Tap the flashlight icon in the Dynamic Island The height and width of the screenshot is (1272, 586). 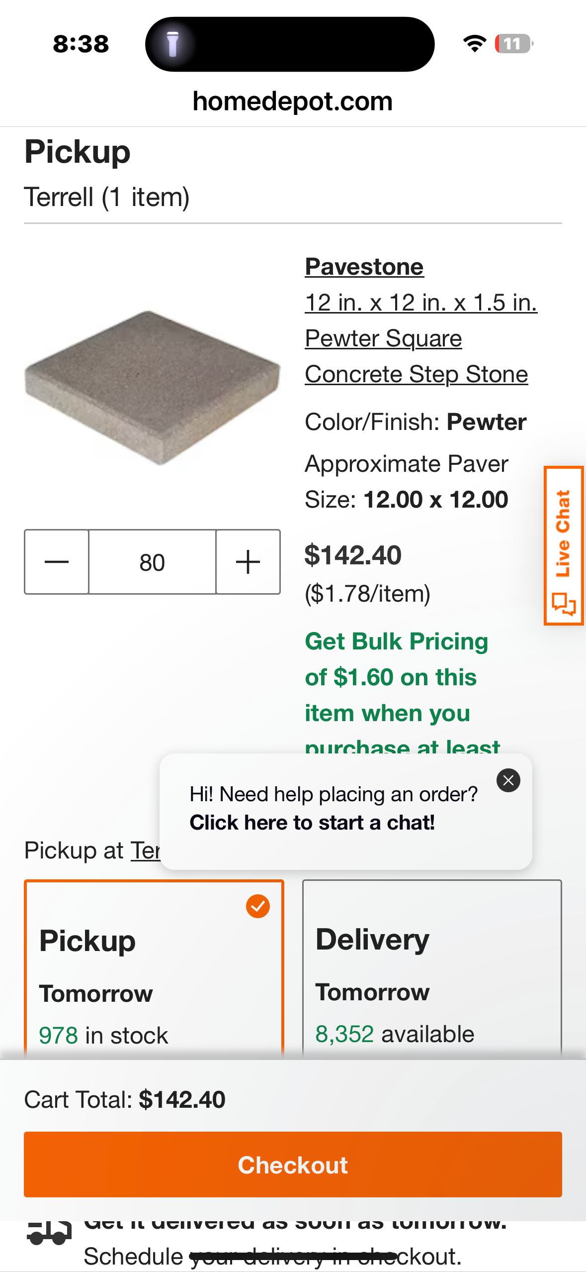[172, 44]
